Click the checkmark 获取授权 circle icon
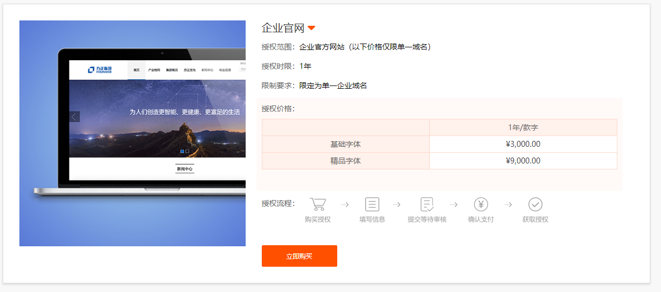Viewport: 661px width, 292px height. 535,204
